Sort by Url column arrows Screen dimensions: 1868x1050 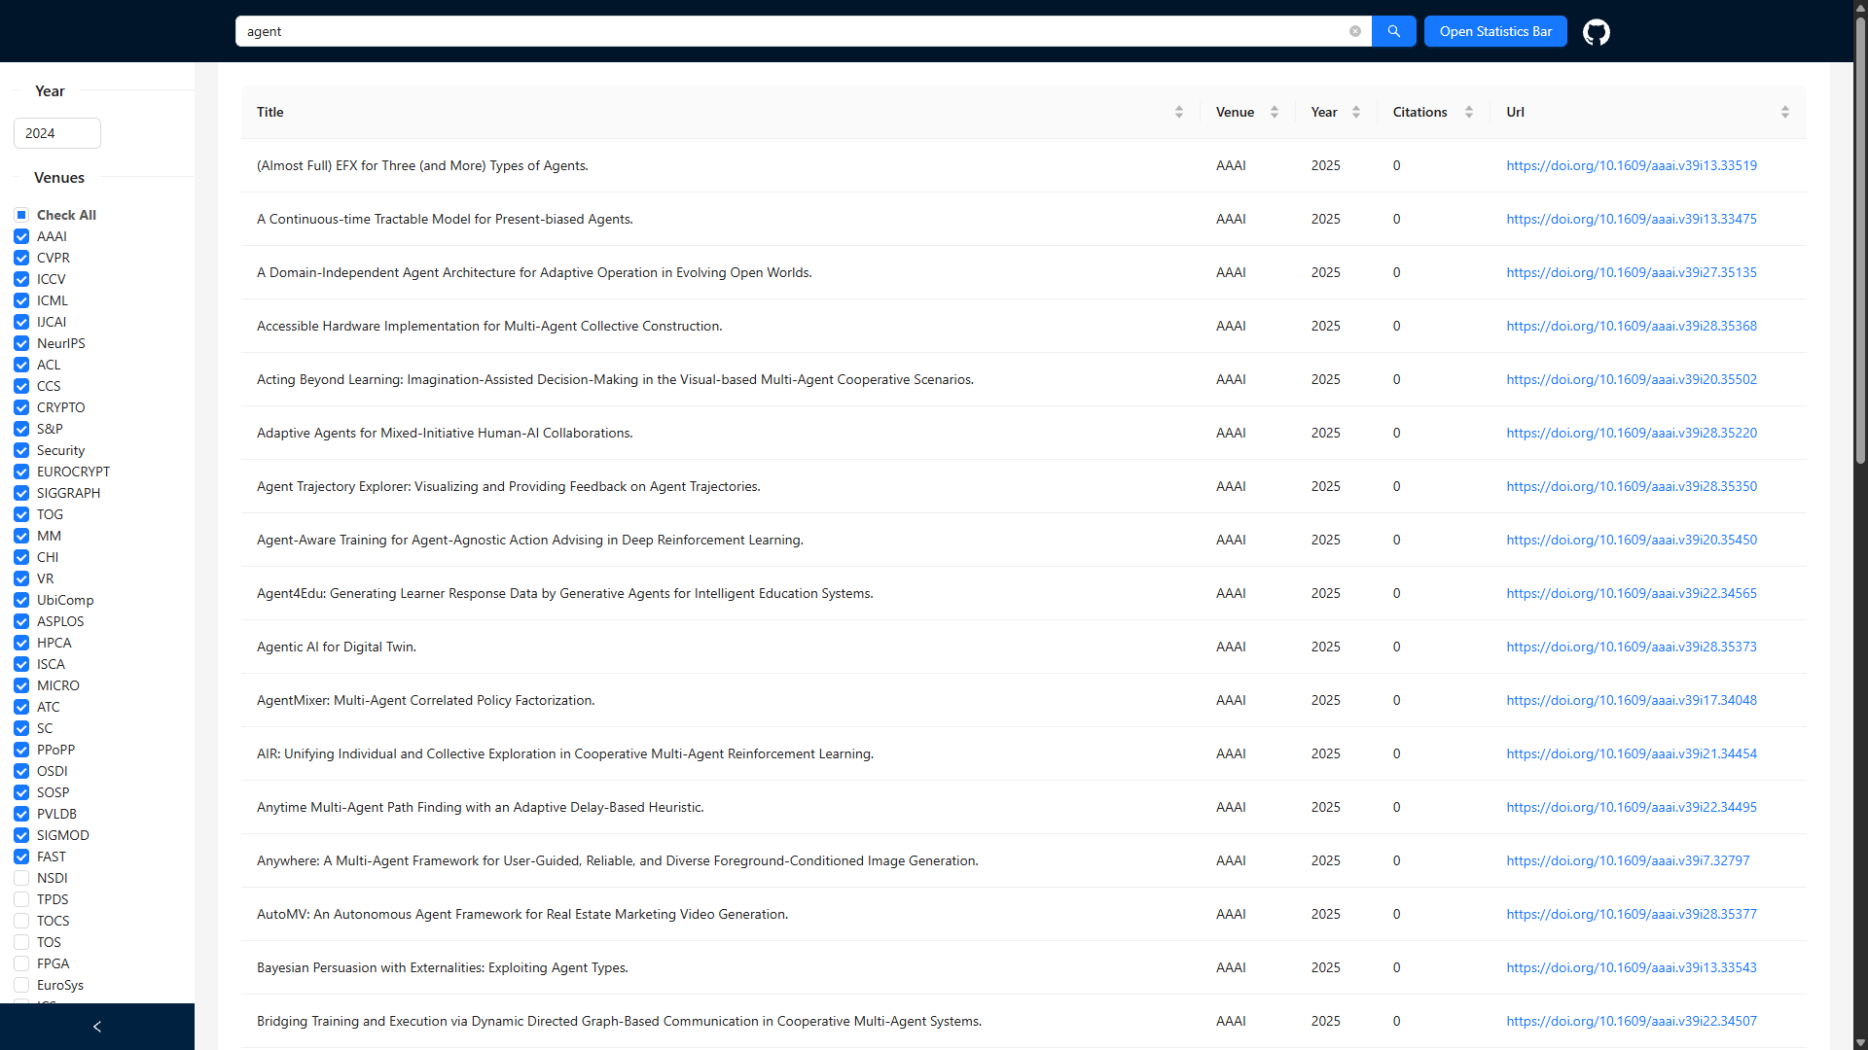click(x=1784, y=112)
